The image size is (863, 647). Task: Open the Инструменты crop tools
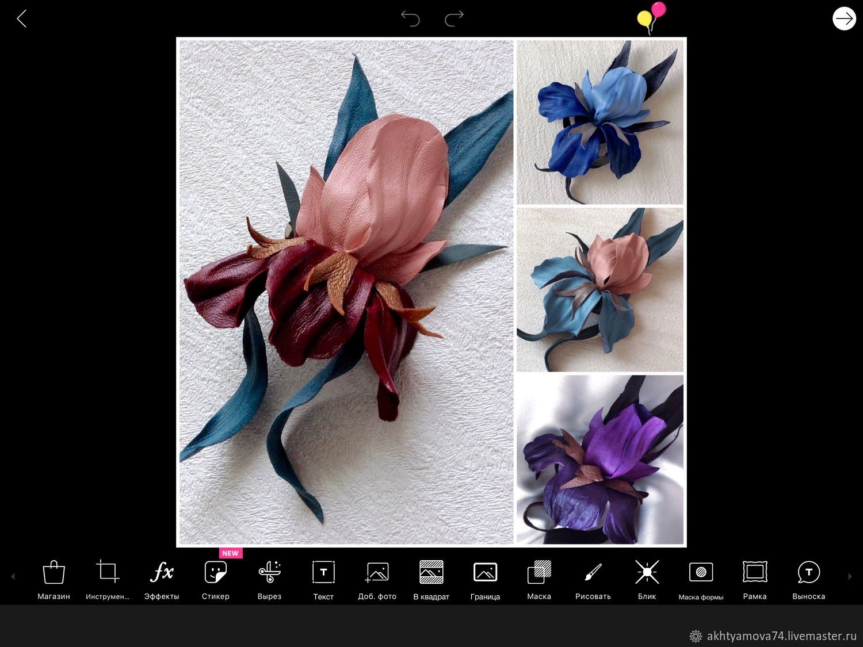108,580
